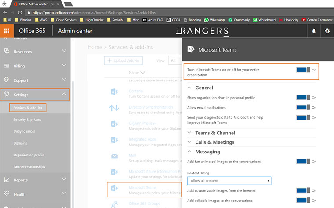The image size is (334, 208).
Task: Toggle fun animated images in conversations
Action: tap(303, 162)
